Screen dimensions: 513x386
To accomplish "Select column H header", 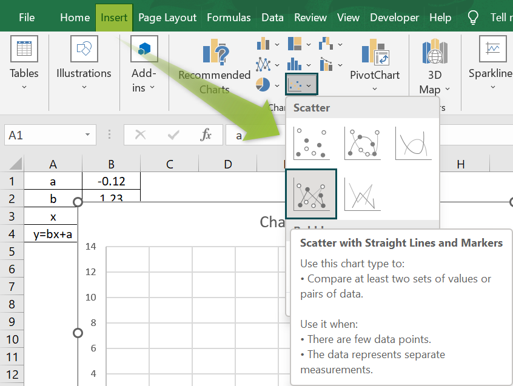I will point(461,164).
